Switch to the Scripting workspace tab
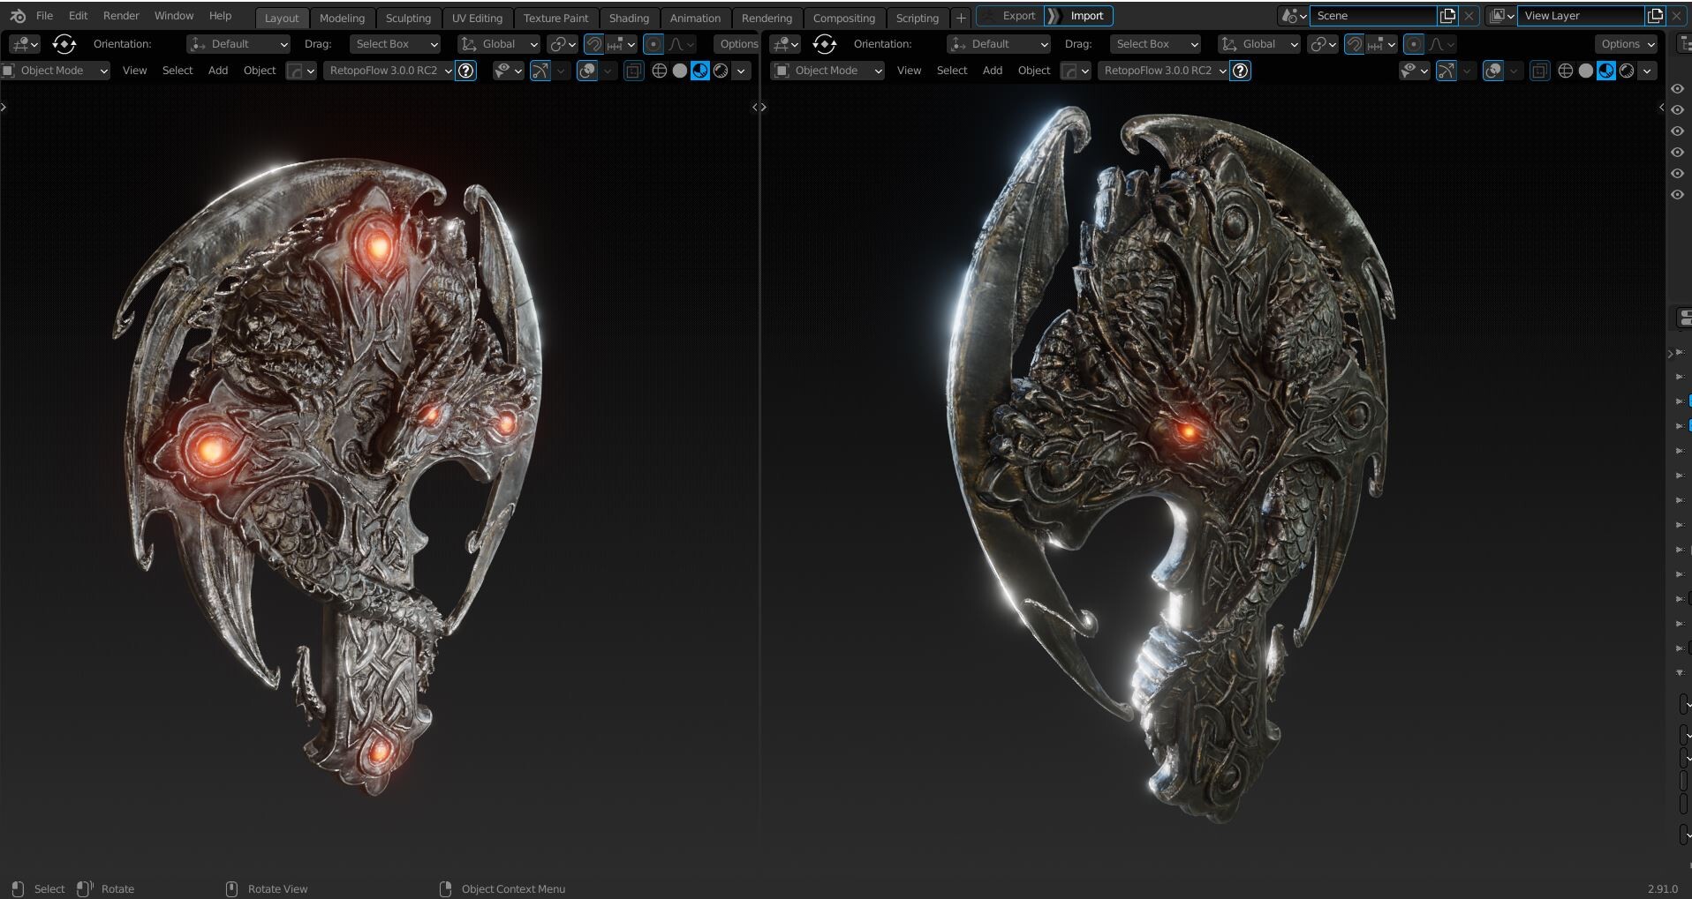 [x=917, y=18]
